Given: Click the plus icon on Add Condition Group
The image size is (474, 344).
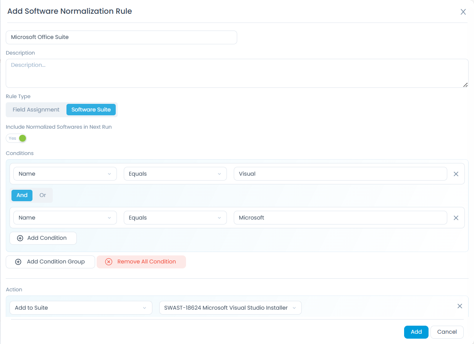Looking at the screenshot, I should point(18,262).
